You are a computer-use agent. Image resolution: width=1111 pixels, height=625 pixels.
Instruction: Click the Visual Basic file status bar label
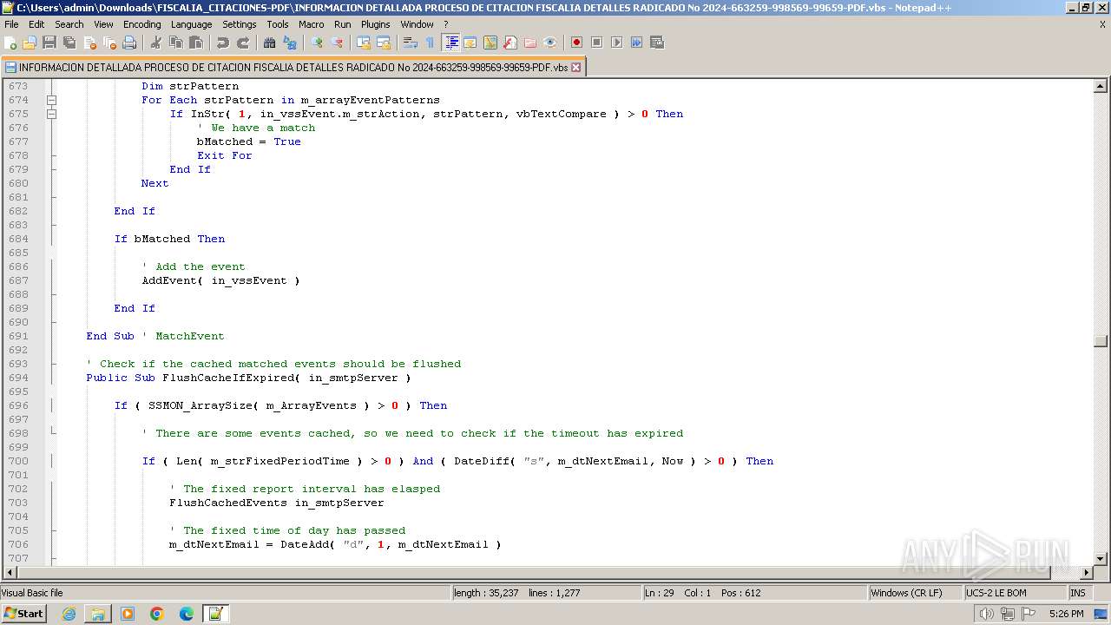point(225,593)
